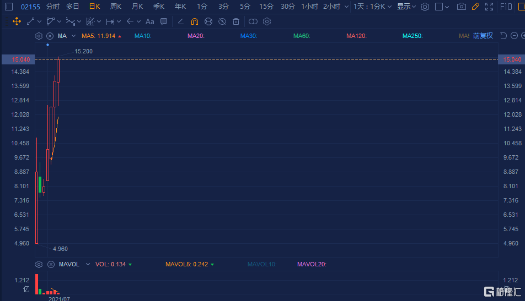Switch to 分时 intraday tab
This screenshot has width=525, height=301.
coord(53,7)
